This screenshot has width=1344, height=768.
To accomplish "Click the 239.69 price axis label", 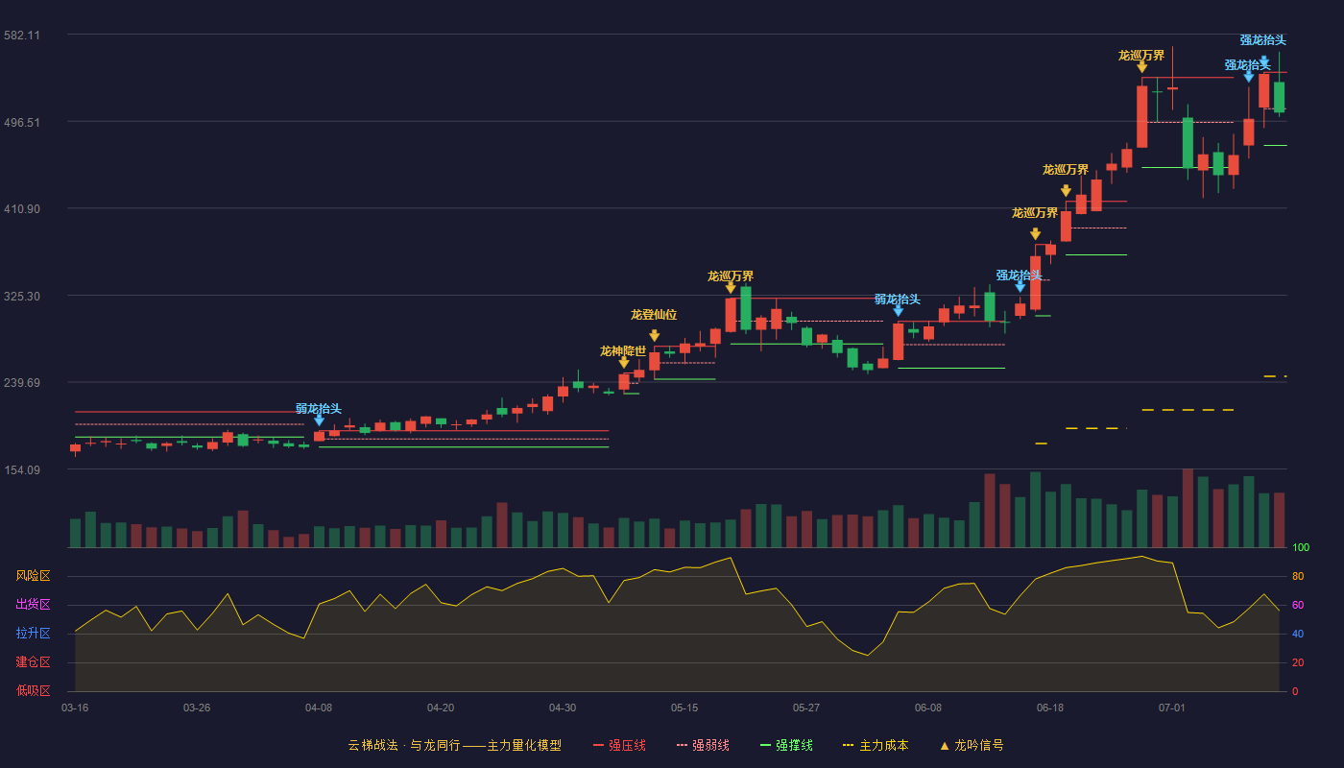I will coord(22,382).
